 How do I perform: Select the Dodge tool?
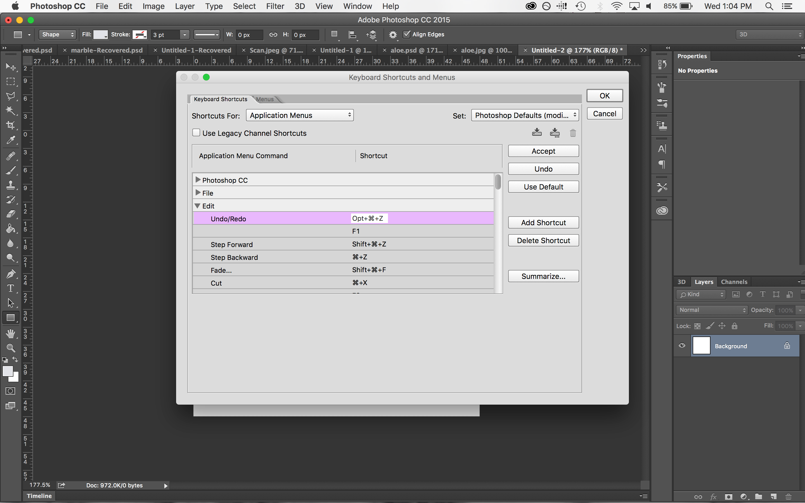[x=11, y=258]
